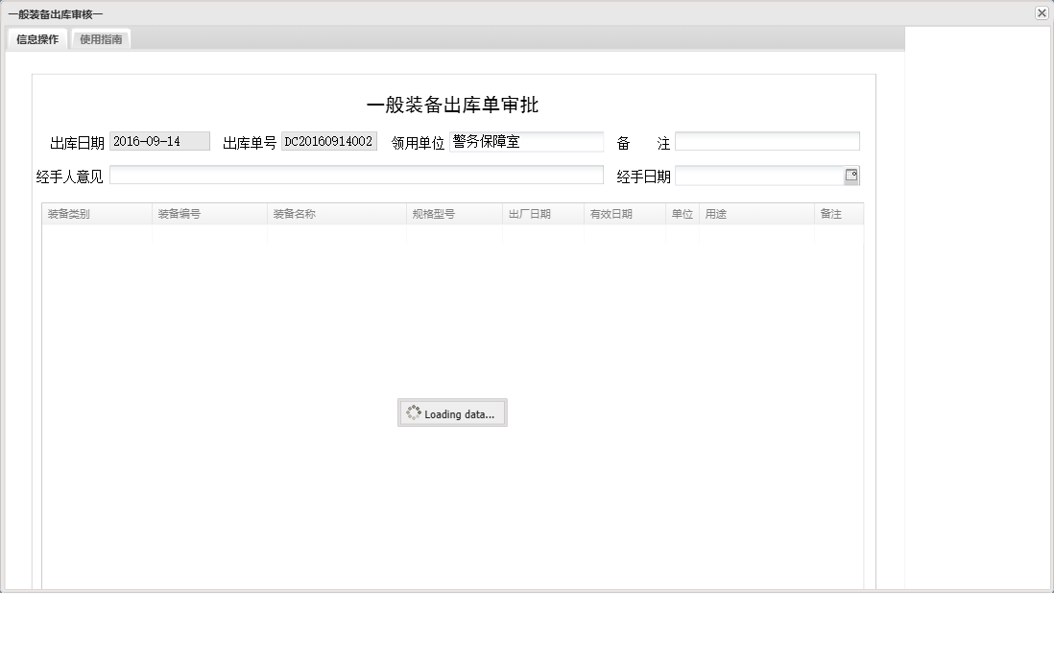Select the 领用单位 field showing 警务保障室
This screenshot has width=1054, height=659.
[x=526, y=141]
